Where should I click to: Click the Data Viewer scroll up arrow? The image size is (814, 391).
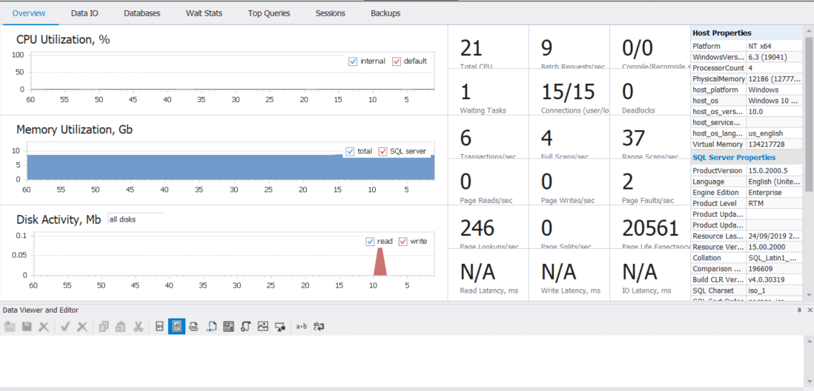809,340
